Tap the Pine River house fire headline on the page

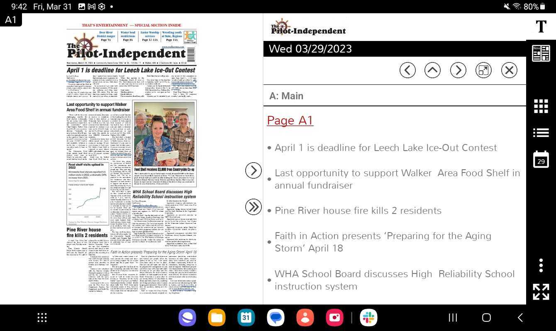point(87,232)
